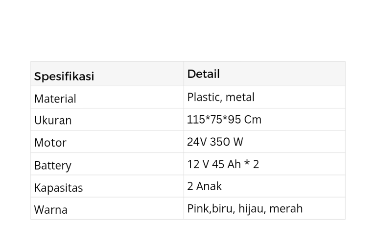Click the 115*75*95 Cm value
This screenshot has height=251, width=376.
click(x=224, y=120)
